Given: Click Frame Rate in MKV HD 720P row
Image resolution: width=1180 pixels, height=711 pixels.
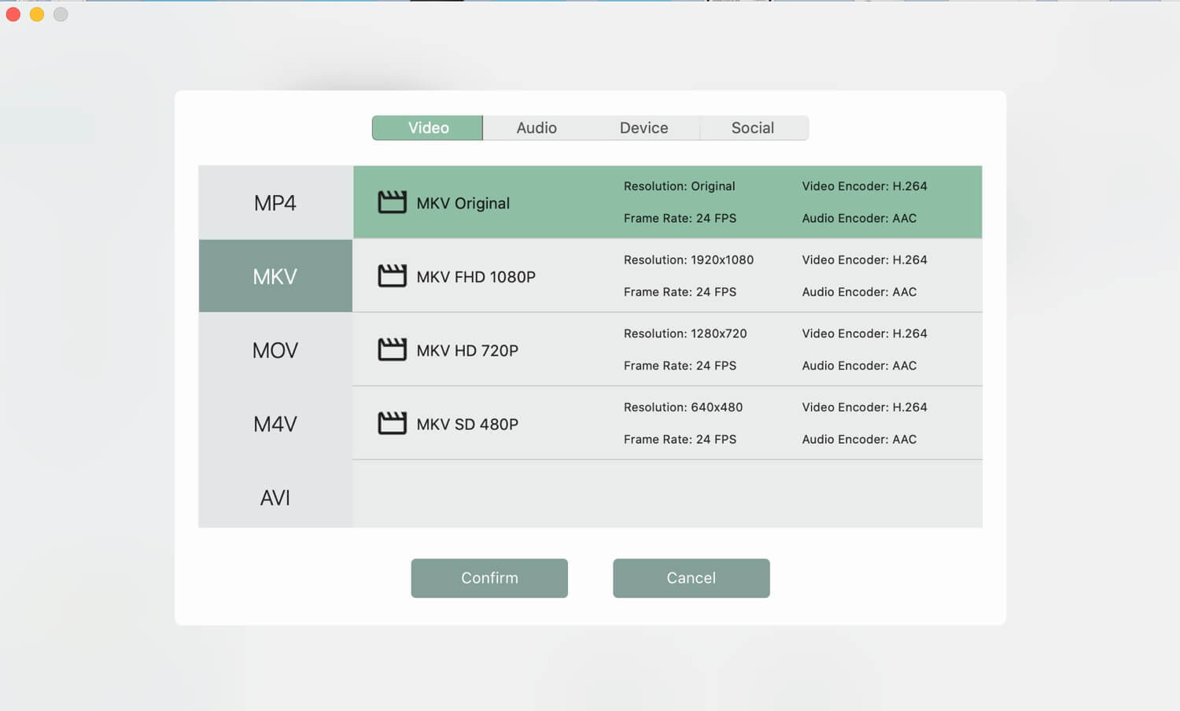Looking at the screenshot, I should click(x=680, y=366).
